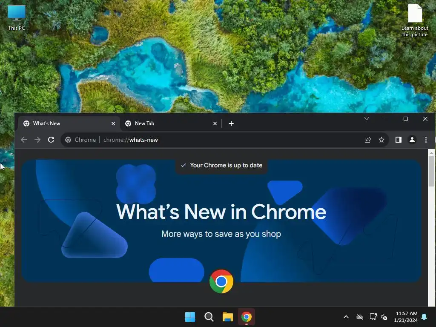Viewport: 436px width, 327px height.
Task: Switch to the What's New tab
Action: [x=69, y=123]
